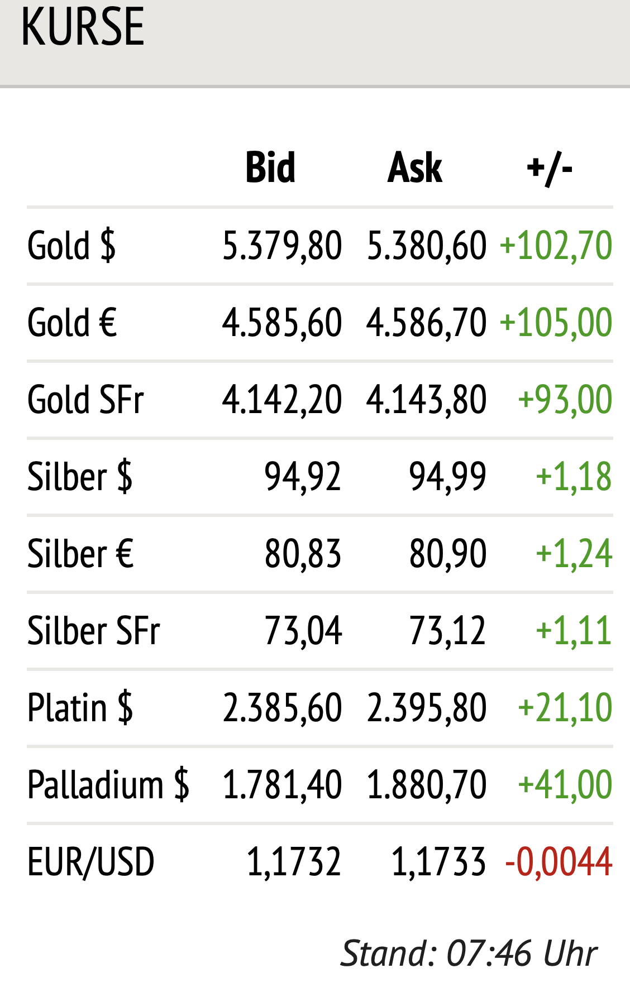Tap Palladium $ bid price 1.781,40
This screenshot has width=630, height=997.
(282, 785)
